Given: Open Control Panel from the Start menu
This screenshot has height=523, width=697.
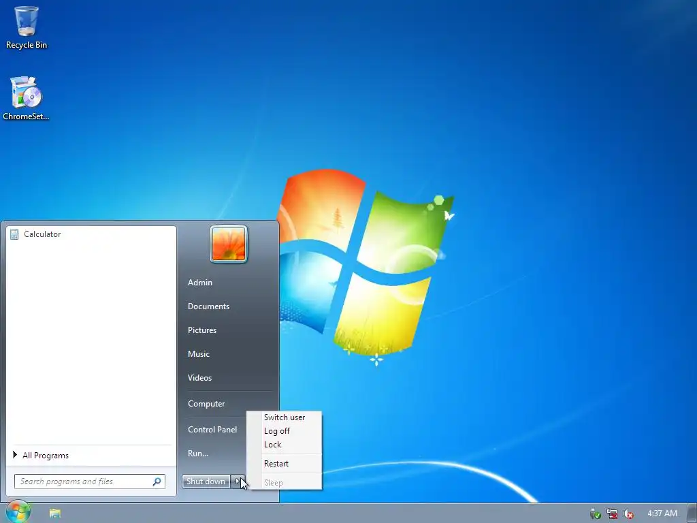Looking at the screenshot, I should 212,430.
